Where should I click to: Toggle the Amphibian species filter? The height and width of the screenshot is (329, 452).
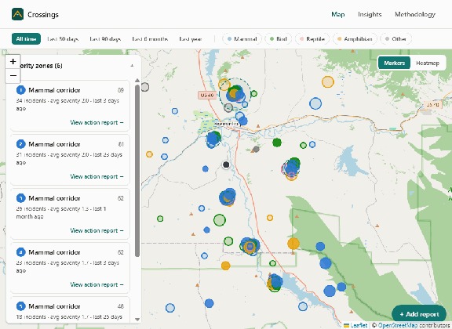(x=355, y=39)
